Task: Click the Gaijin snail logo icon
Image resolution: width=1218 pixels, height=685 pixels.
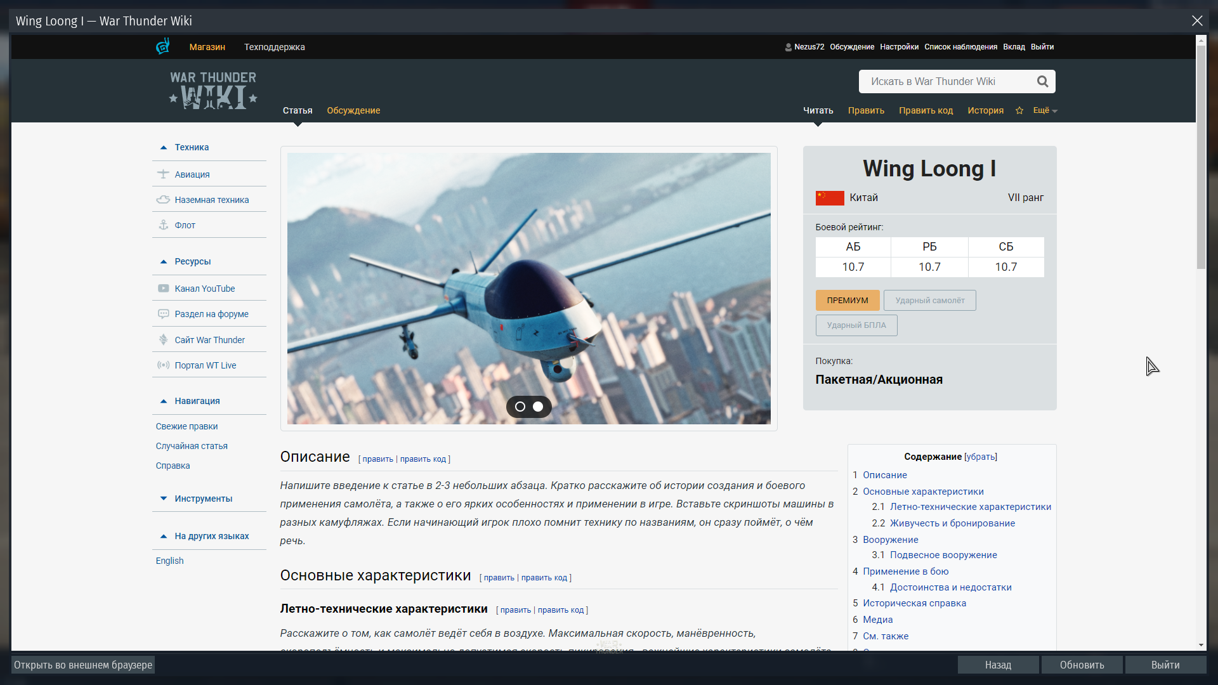Action: pos(163,46)
